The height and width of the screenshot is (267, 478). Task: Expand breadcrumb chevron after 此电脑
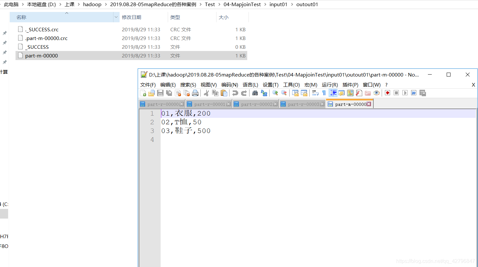(x=23, y=5)
